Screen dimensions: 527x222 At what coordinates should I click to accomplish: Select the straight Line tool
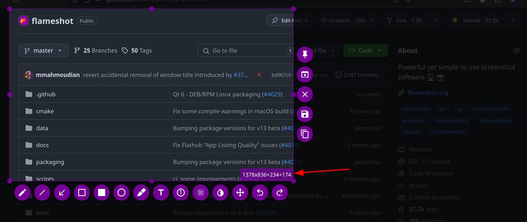tap(42, 193)
